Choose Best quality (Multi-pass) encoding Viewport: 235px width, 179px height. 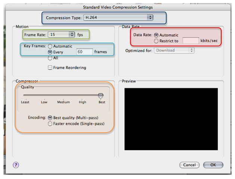tap(50, 118)
